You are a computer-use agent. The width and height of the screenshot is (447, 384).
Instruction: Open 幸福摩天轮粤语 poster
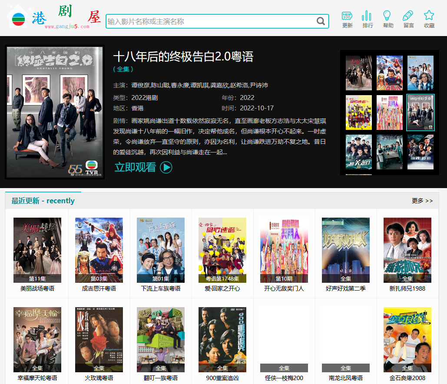(37, 340)
